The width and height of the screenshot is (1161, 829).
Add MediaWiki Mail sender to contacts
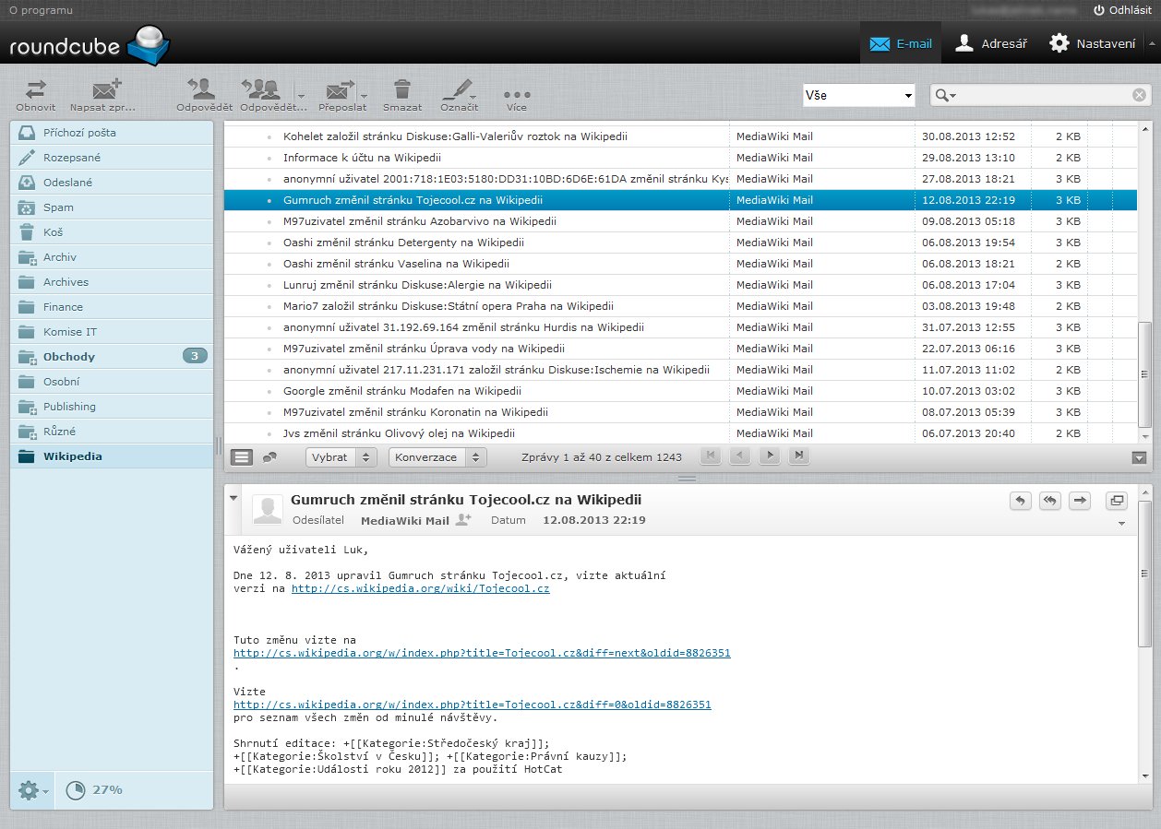(463, 520)
